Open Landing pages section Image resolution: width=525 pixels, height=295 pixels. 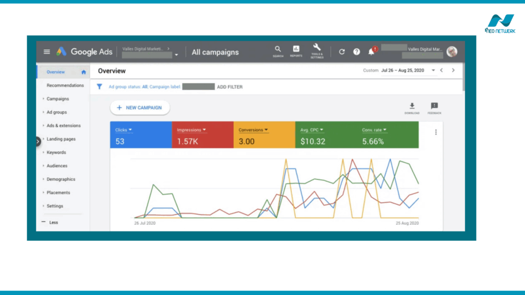tap(61, 139)
